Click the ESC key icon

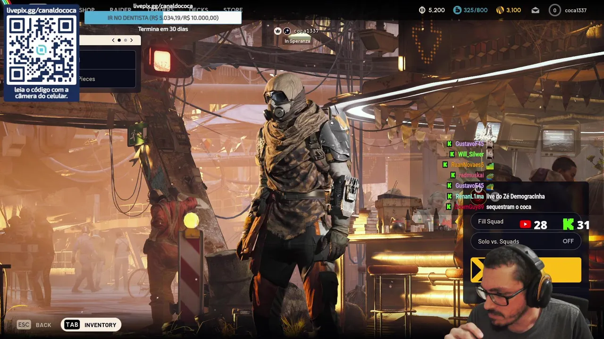[24, 325]
